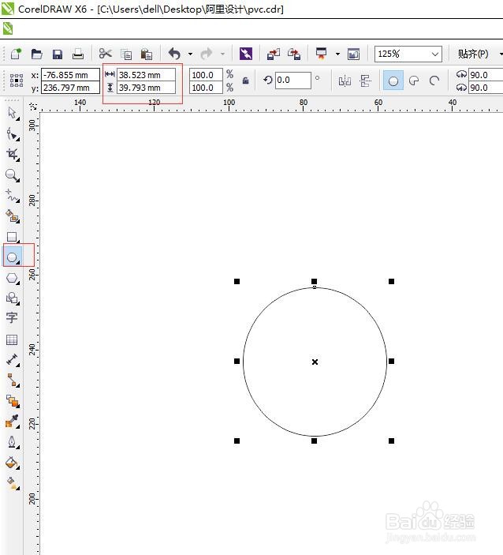Viewport: 503px width, 555px height.
Task: Select the Rectangle tool
Action: point(13,237)
